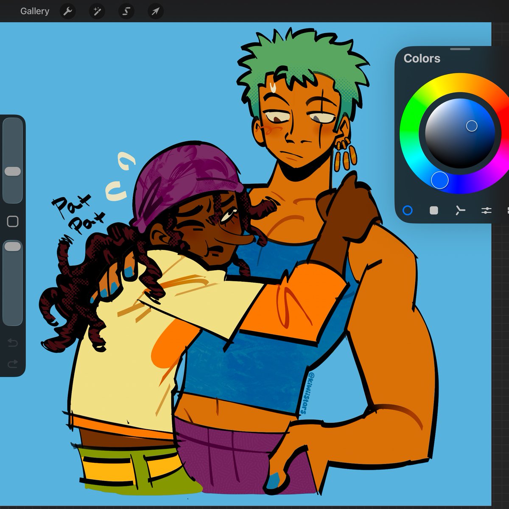Click the Colors panel title

pos(422,59)
